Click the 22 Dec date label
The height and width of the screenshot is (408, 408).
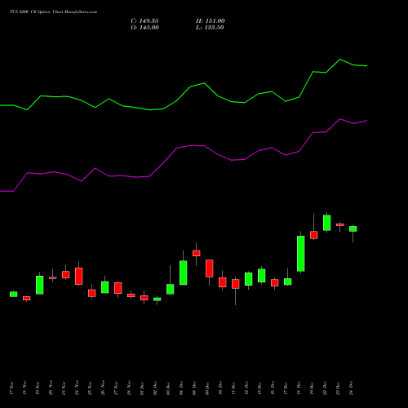[325, 388]
